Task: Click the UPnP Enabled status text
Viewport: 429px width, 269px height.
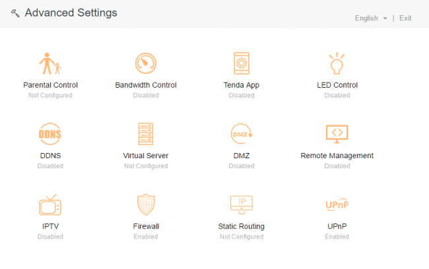Action: (x=337, y=237)
